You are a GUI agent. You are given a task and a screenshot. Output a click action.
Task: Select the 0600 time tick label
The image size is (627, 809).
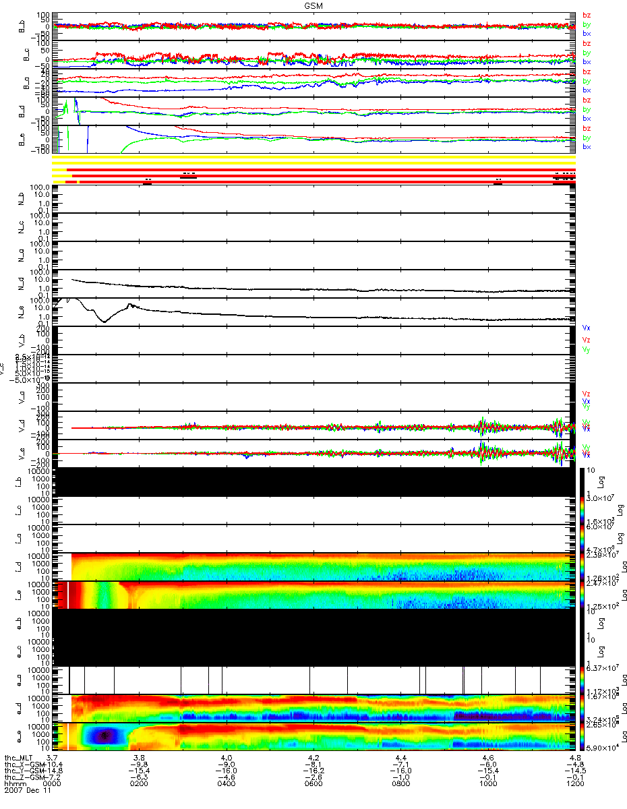[x=313, y=785]
